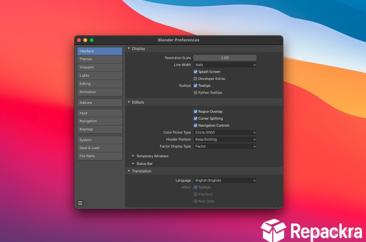
Task: Open the Language dropdown
Action: point(225,180)
